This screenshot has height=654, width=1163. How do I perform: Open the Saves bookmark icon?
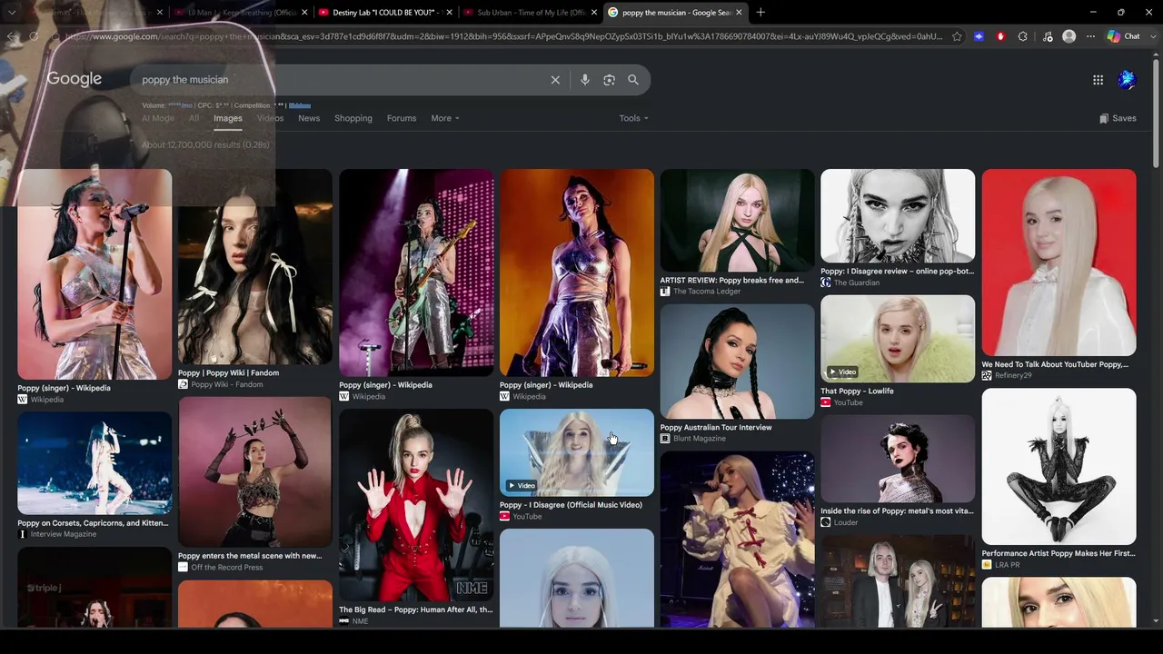coord(1118,118)
